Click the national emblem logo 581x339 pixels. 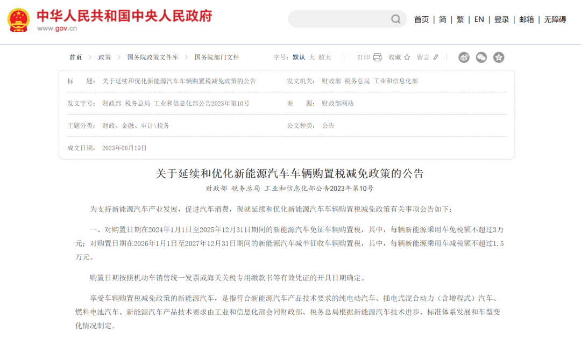[x=19, y=20]
